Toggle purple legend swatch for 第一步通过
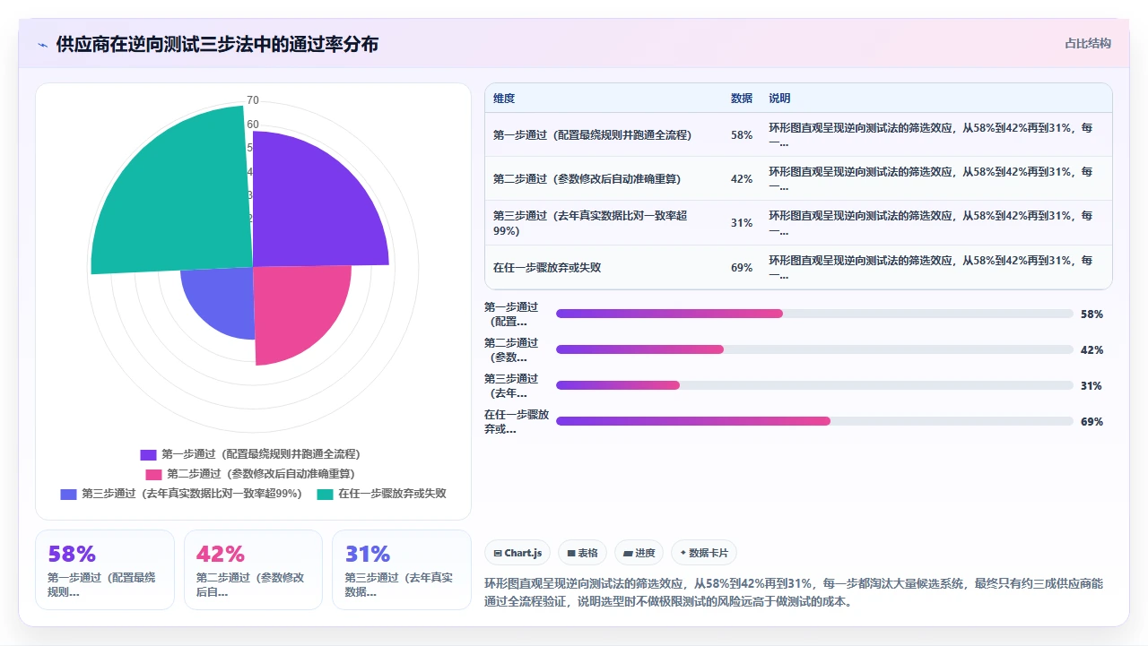The height and width of the screenshot is (646, 1148). coord(148,455)
